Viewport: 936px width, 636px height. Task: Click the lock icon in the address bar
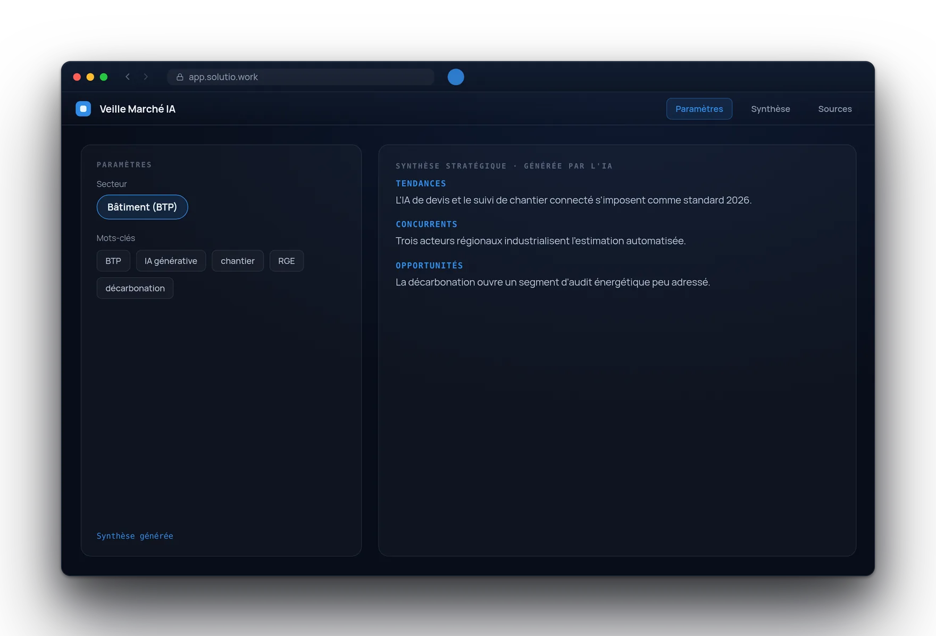180,77
